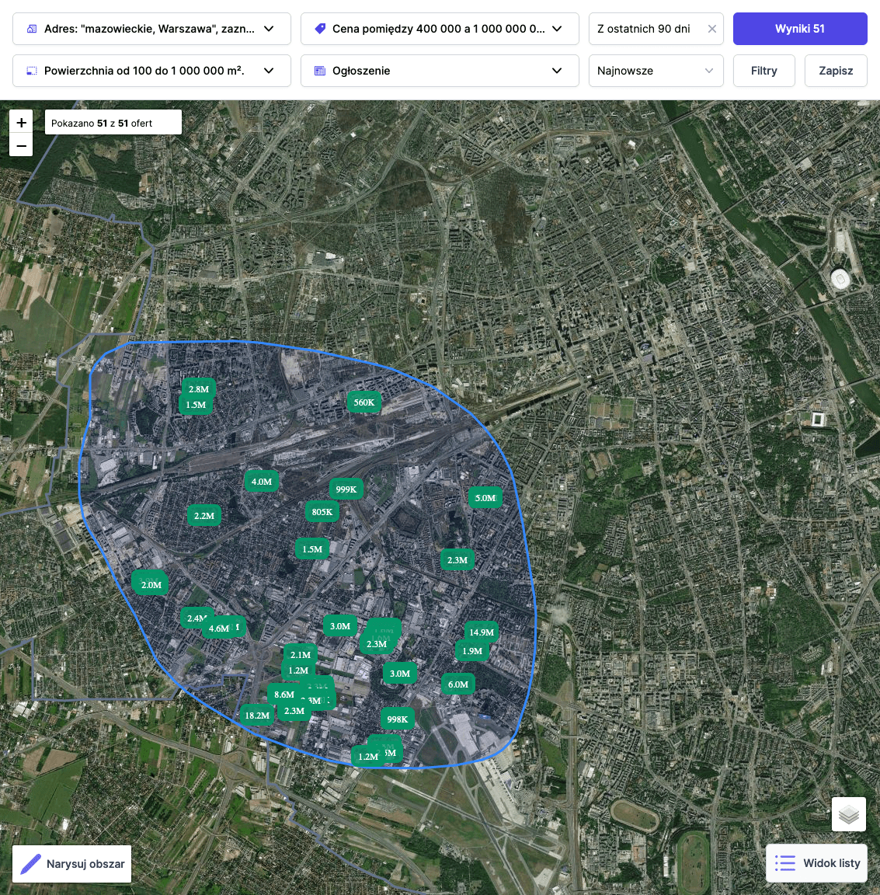Activate the Narysuj obszar drawing tool
The image size is (880, 895).
(72, 864)
